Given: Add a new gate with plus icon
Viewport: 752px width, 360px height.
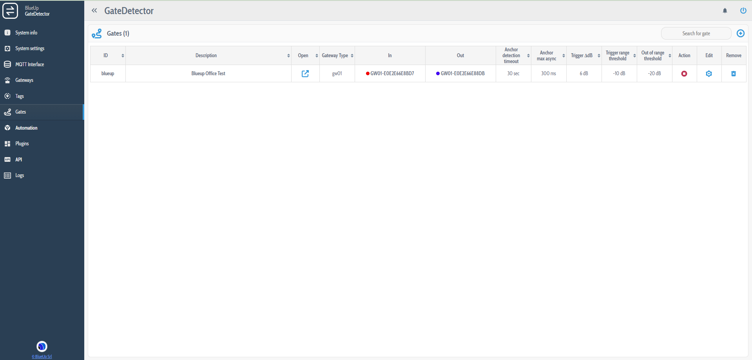Looking at the screenshot, I should click(740, 33).
